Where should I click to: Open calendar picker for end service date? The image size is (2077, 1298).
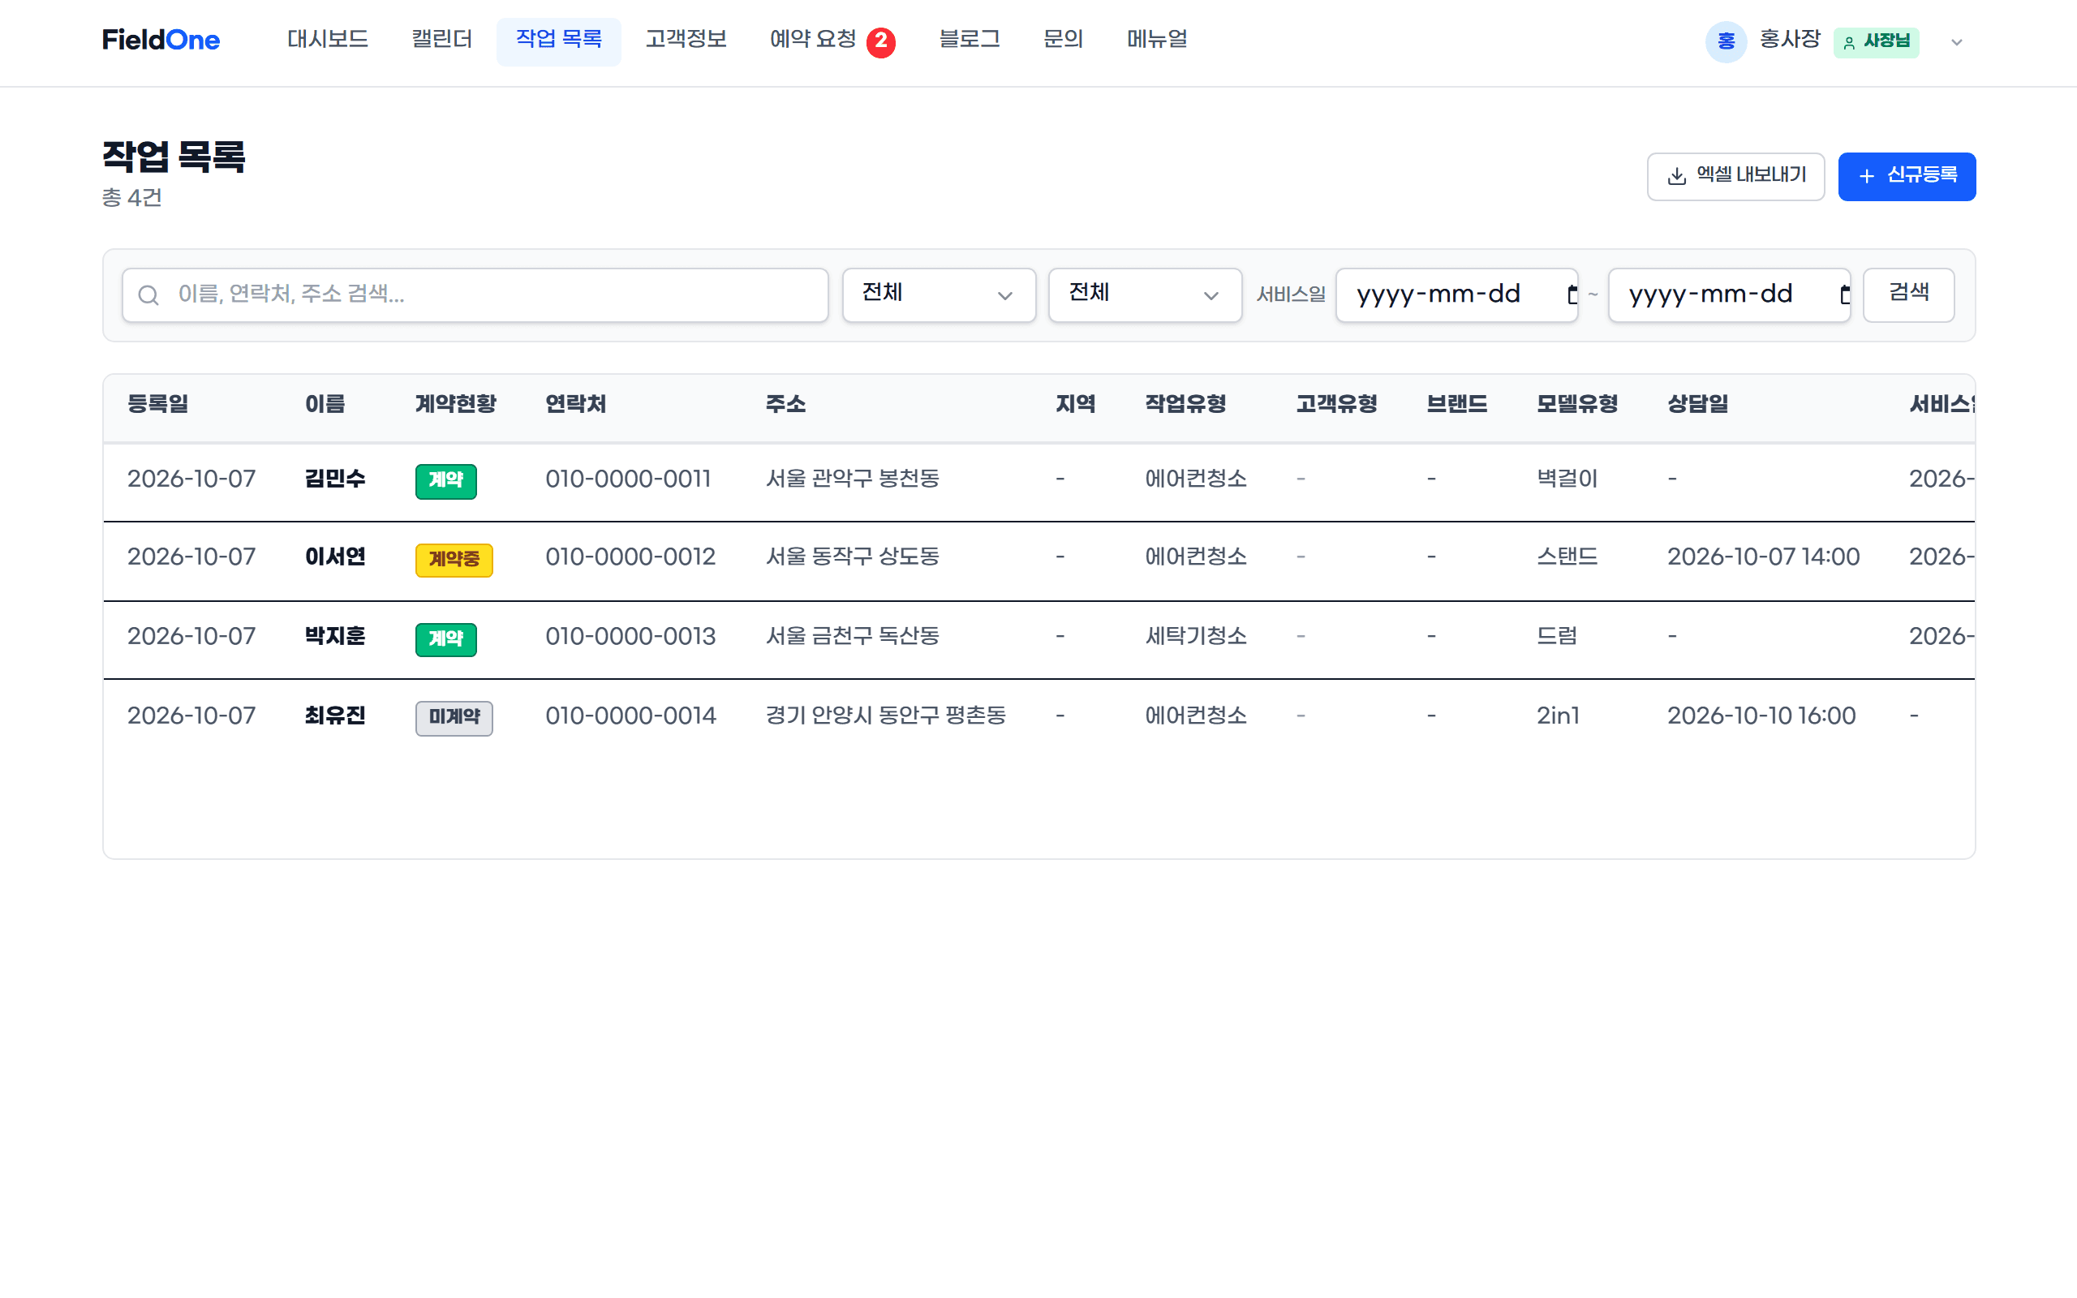pyautogui.click(x=1844, y=294)
